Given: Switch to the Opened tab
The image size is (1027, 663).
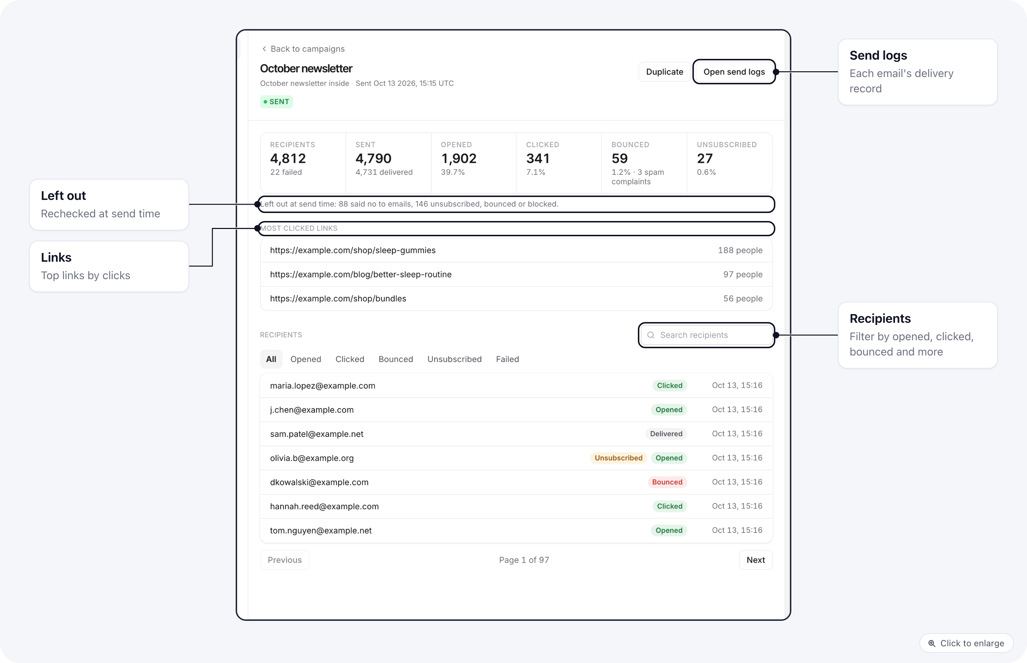Looking at the screenshot, I should pyautogui.click(x=306, y=359).
